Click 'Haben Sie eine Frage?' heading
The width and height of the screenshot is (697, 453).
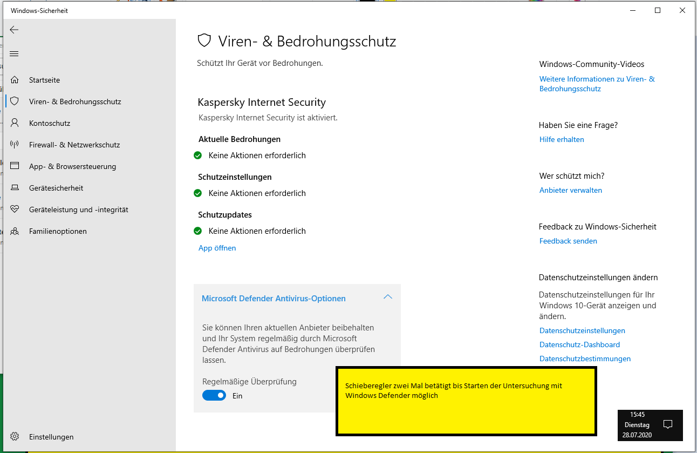[578, 125]
